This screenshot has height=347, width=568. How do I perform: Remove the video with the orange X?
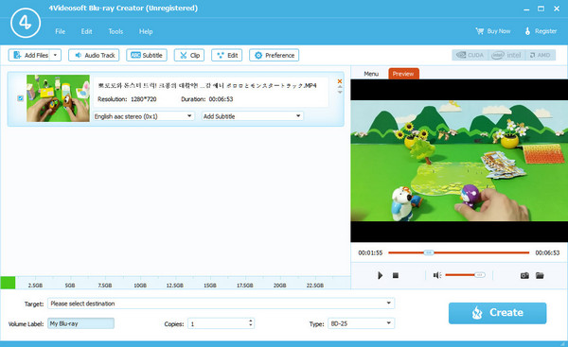point(340,81)
